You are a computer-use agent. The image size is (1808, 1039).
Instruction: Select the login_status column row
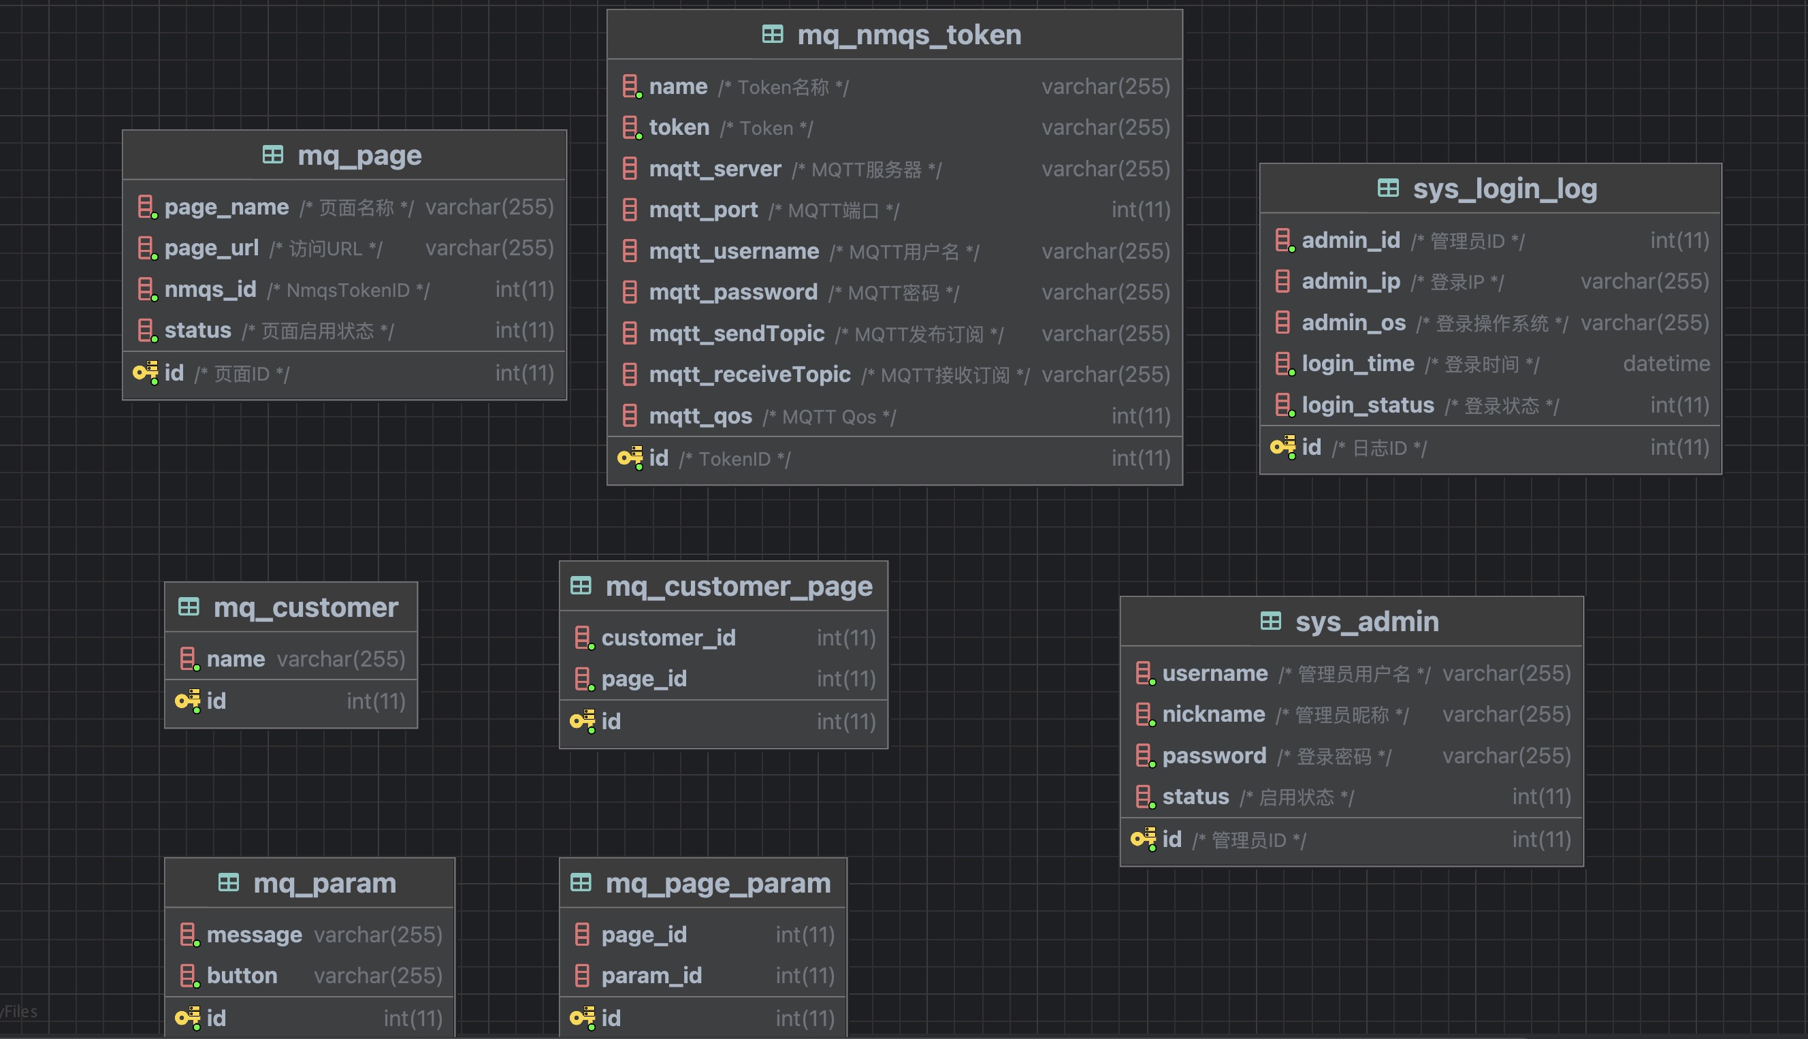(x=1491, y=405)
